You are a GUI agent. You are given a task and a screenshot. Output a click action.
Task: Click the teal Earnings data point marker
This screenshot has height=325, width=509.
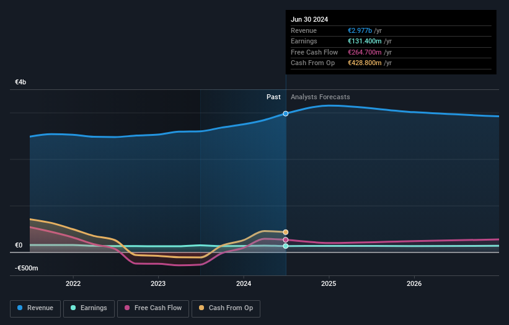click(x=286, y=246)
